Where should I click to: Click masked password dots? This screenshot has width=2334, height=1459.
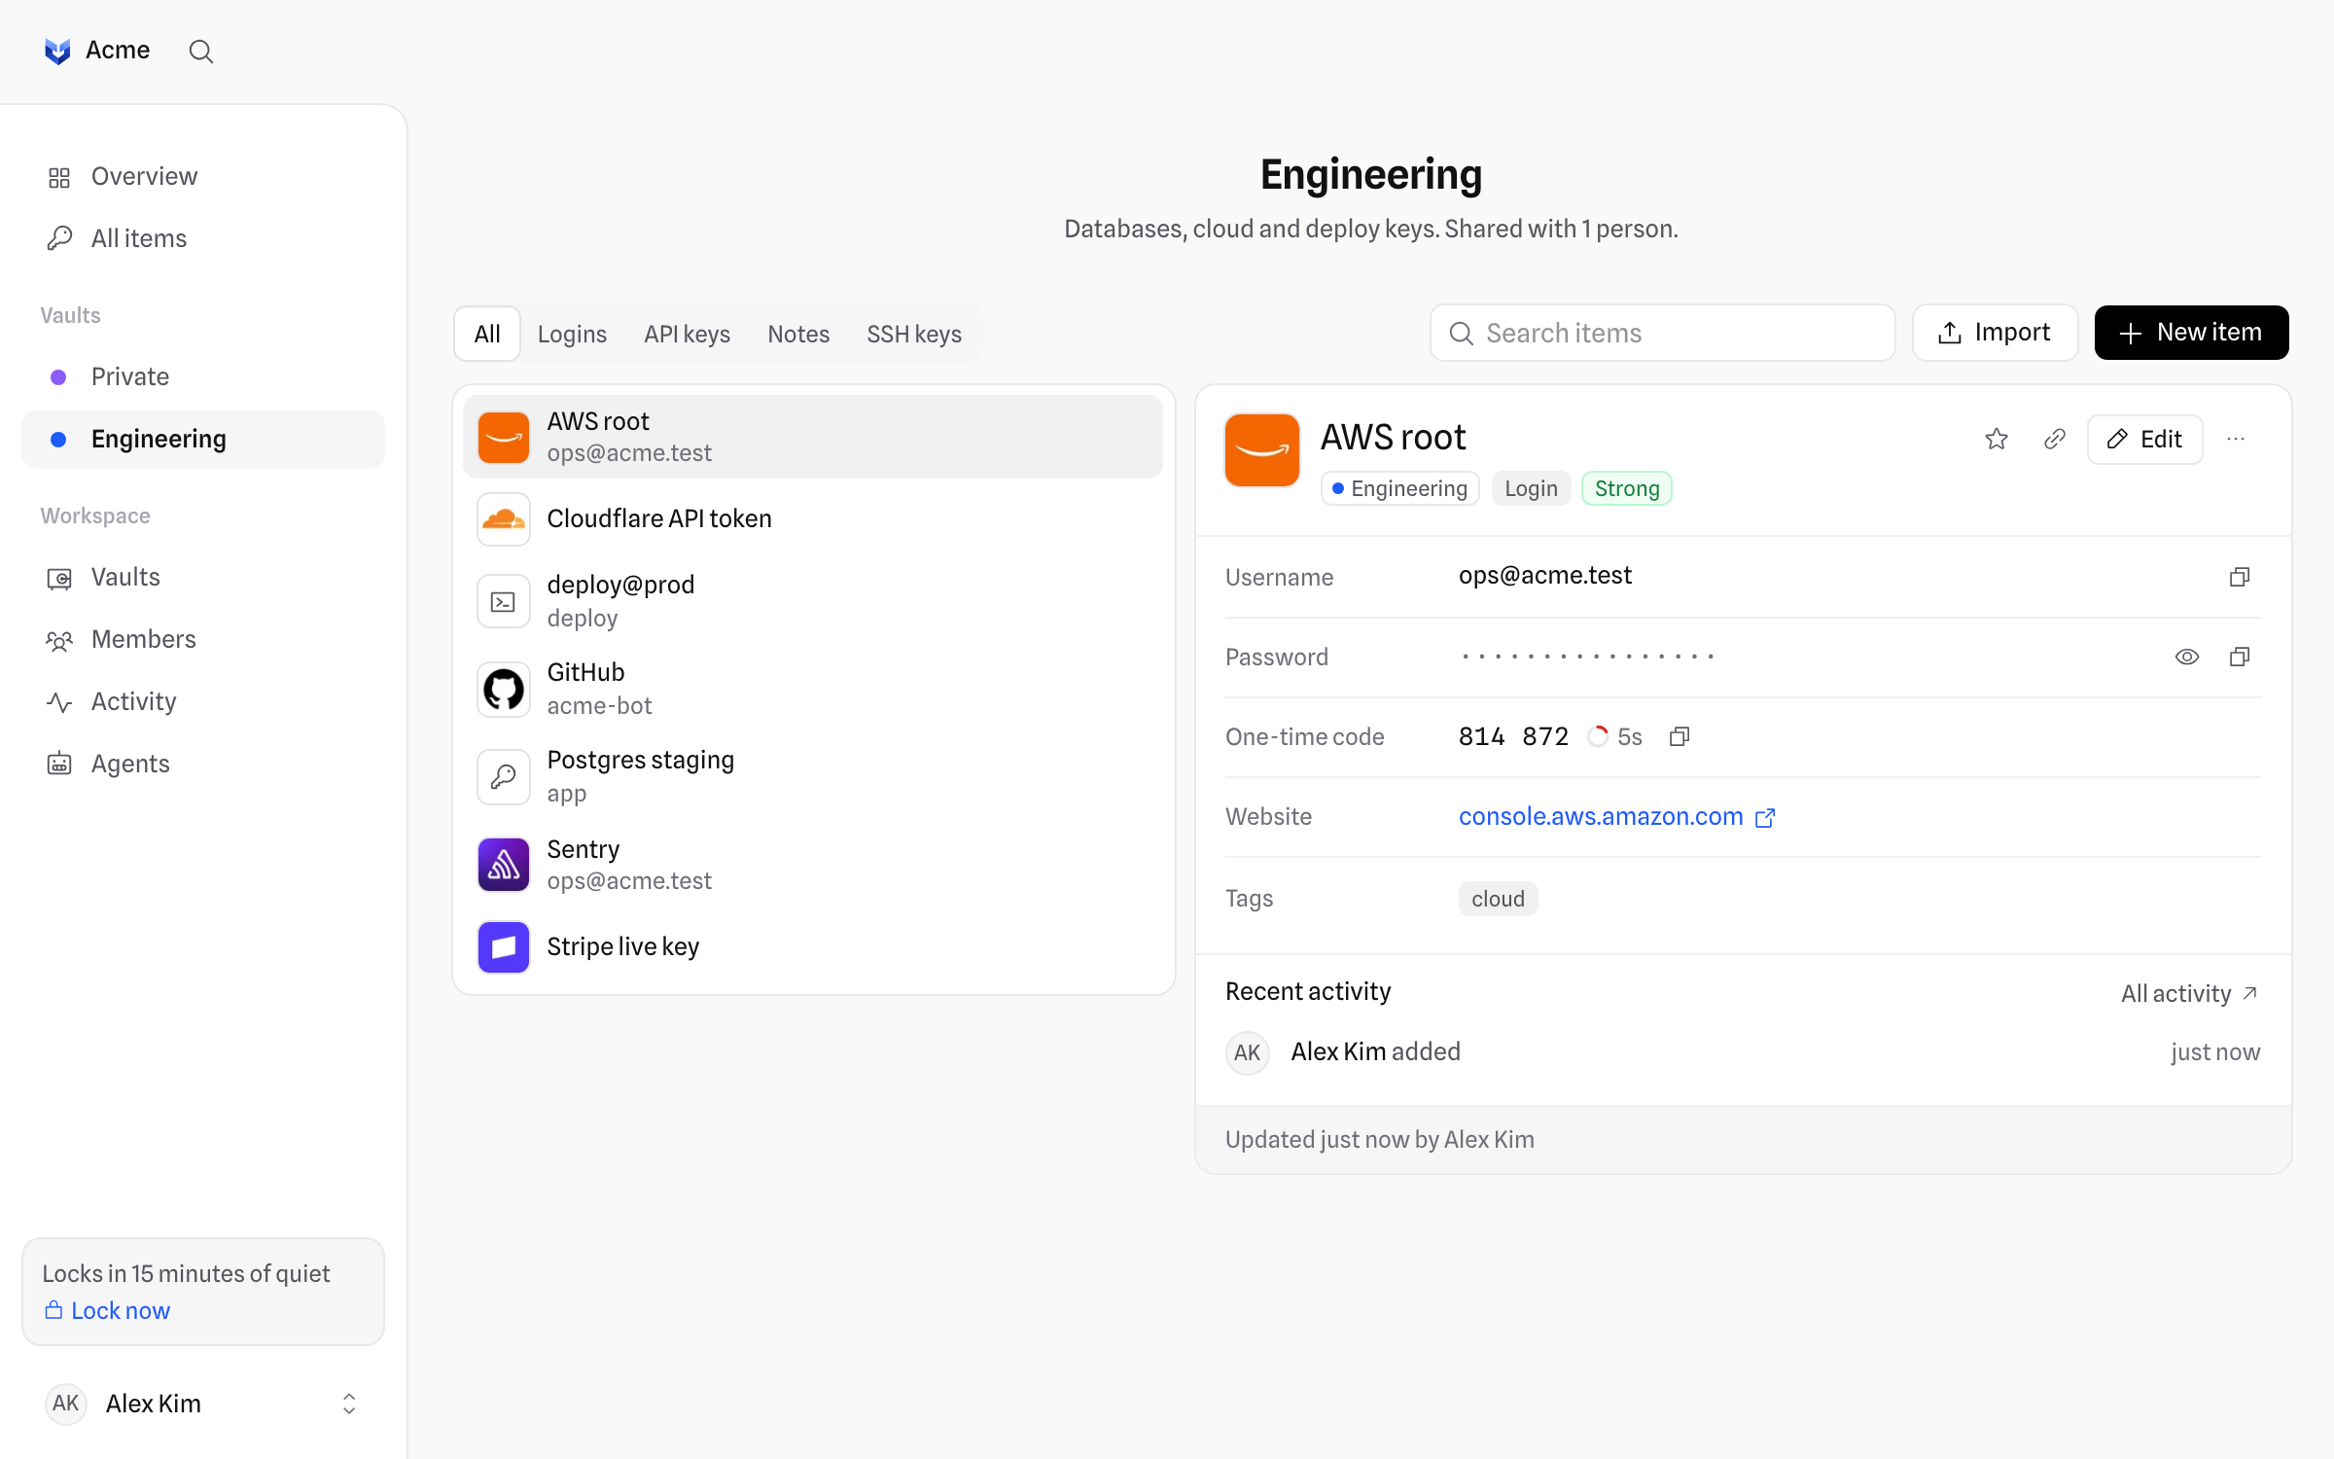(x=1587, y=657)
